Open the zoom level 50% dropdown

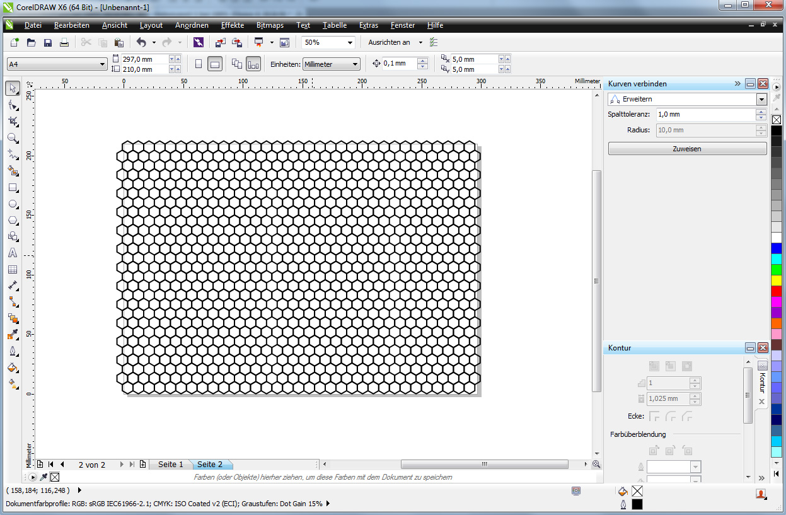[x=350, y=42]
